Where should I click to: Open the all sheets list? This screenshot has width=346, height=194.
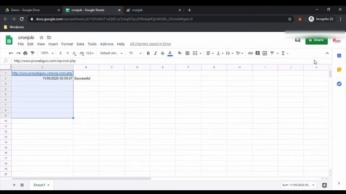22,185
